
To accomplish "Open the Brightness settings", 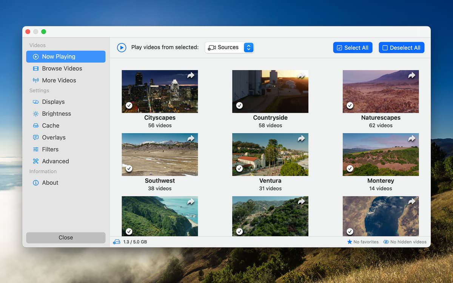I will (56, 114).
